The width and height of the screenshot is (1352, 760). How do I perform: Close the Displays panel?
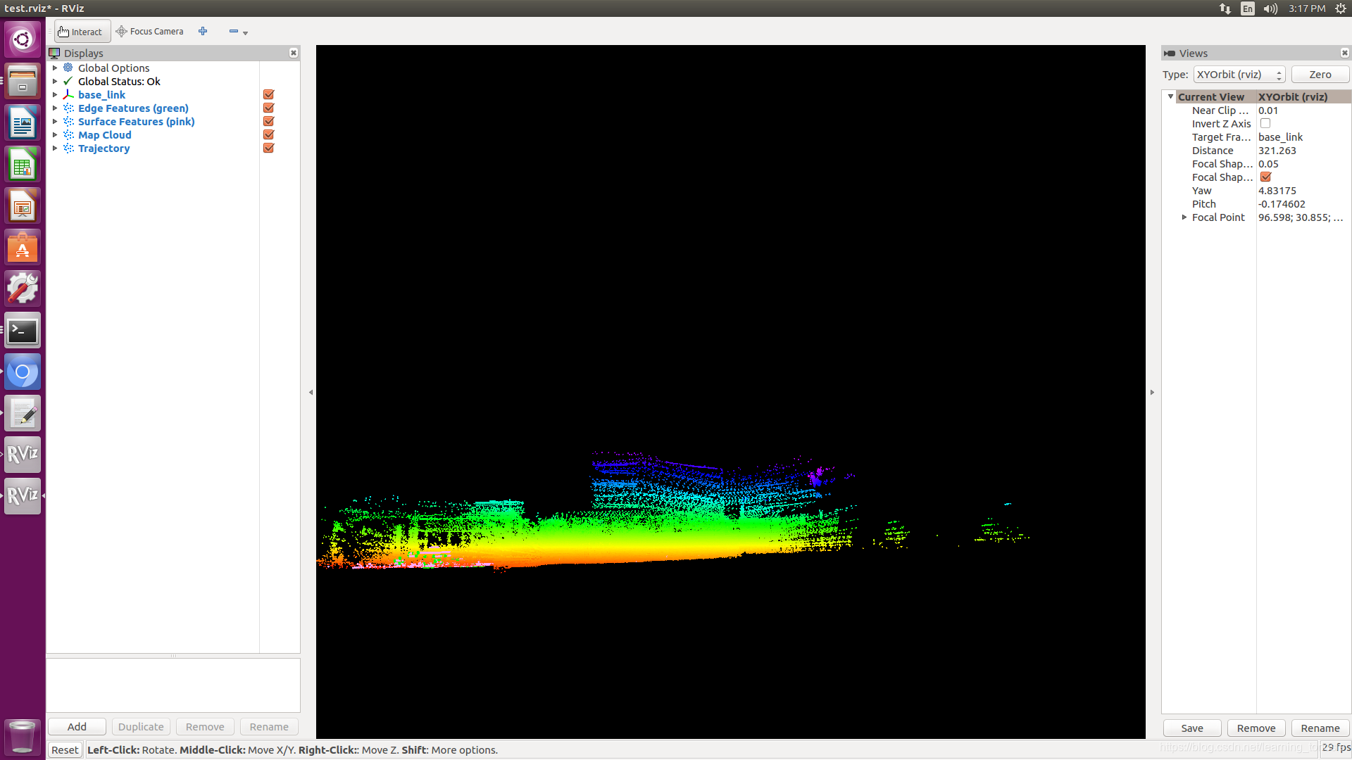(294, 53)
